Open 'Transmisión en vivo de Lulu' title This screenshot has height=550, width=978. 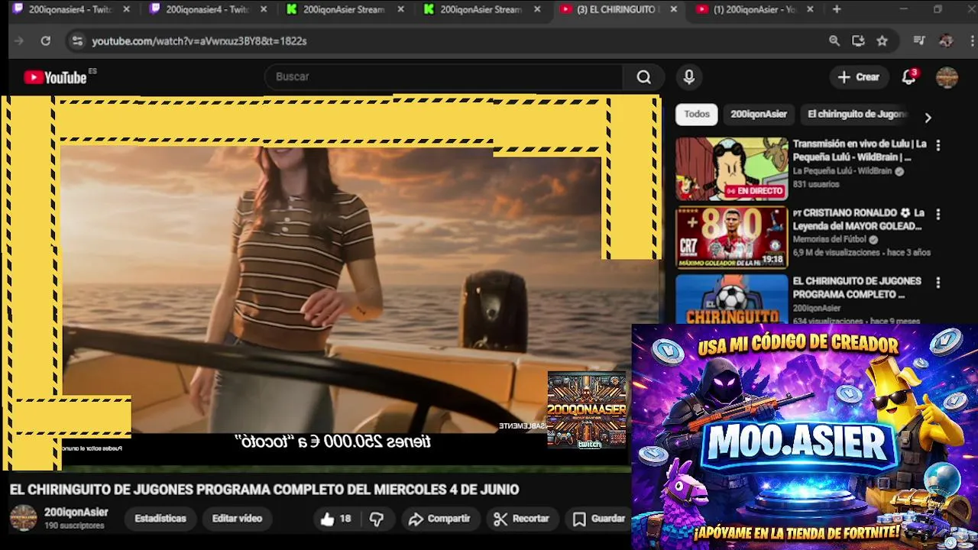click(860, 150)
